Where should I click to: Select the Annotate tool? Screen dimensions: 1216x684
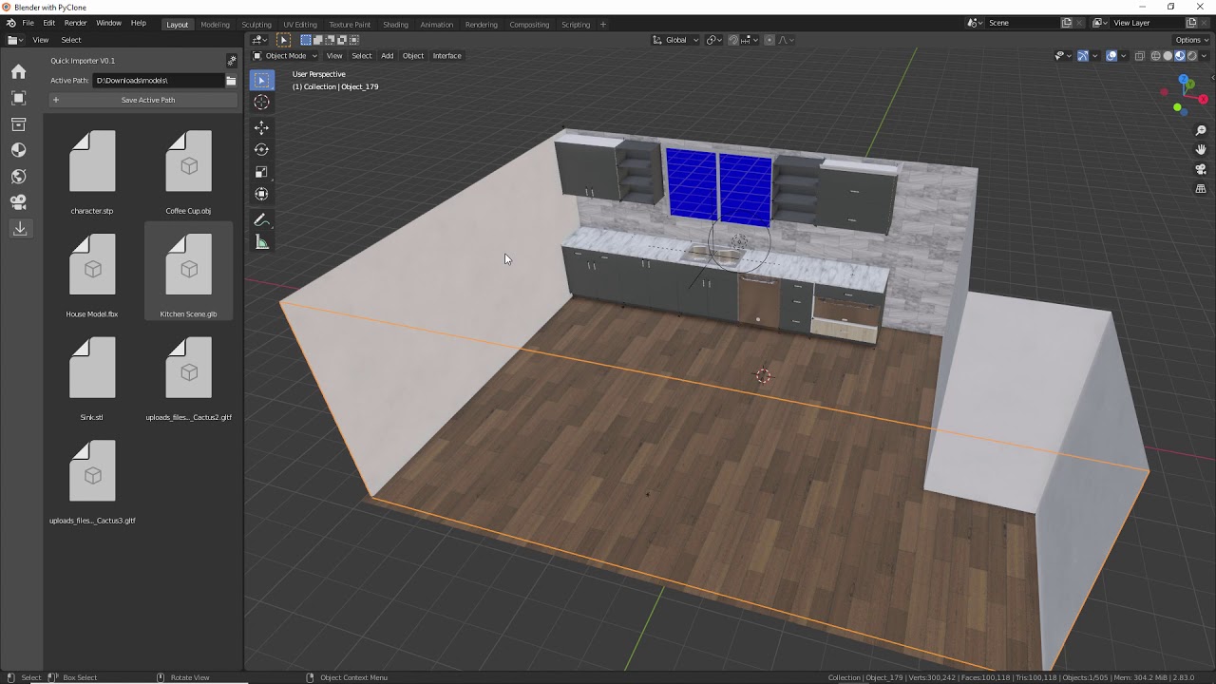(261, 219)
